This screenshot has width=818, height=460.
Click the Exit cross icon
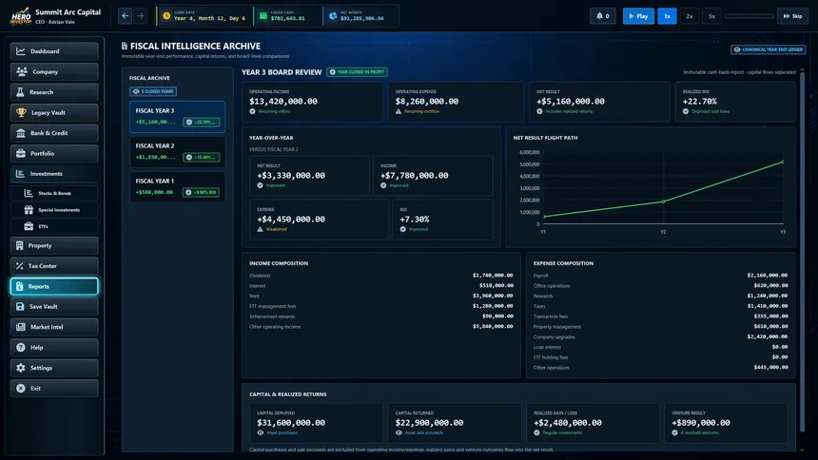click(x=20, y=388)
